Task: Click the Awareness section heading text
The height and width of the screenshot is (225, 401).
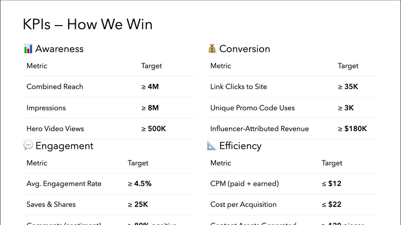Action: click(x=59, y=49)
